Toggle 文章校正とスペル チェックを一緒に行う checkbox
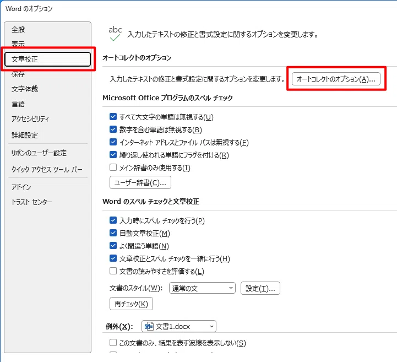This screenshot has height=362, width=397. pos(113,258)
